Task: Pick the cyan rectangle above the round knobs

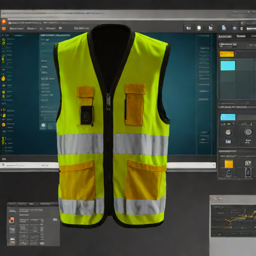Action: [228, 117]
